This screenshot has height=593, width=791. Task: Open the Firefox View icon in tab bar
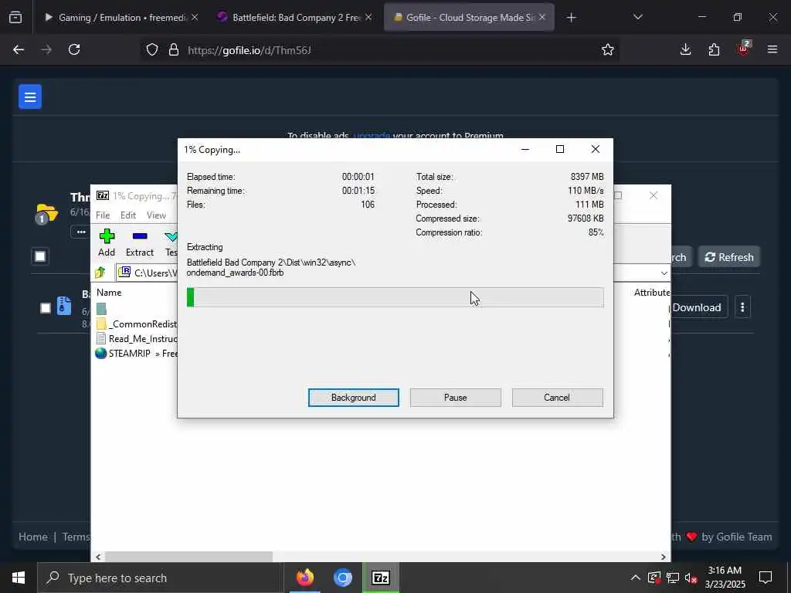point(15,18)
